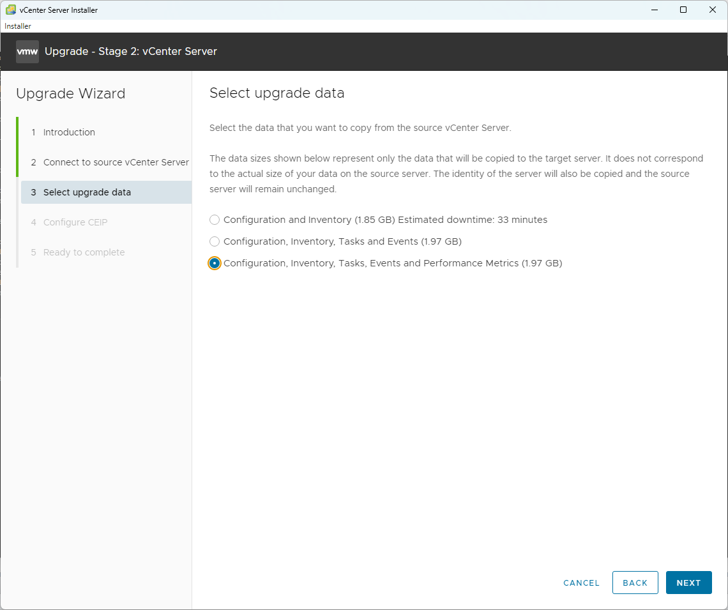
Task: Click the 'Upgrade Wizard' sidebar heading
Action: (70, 94)
